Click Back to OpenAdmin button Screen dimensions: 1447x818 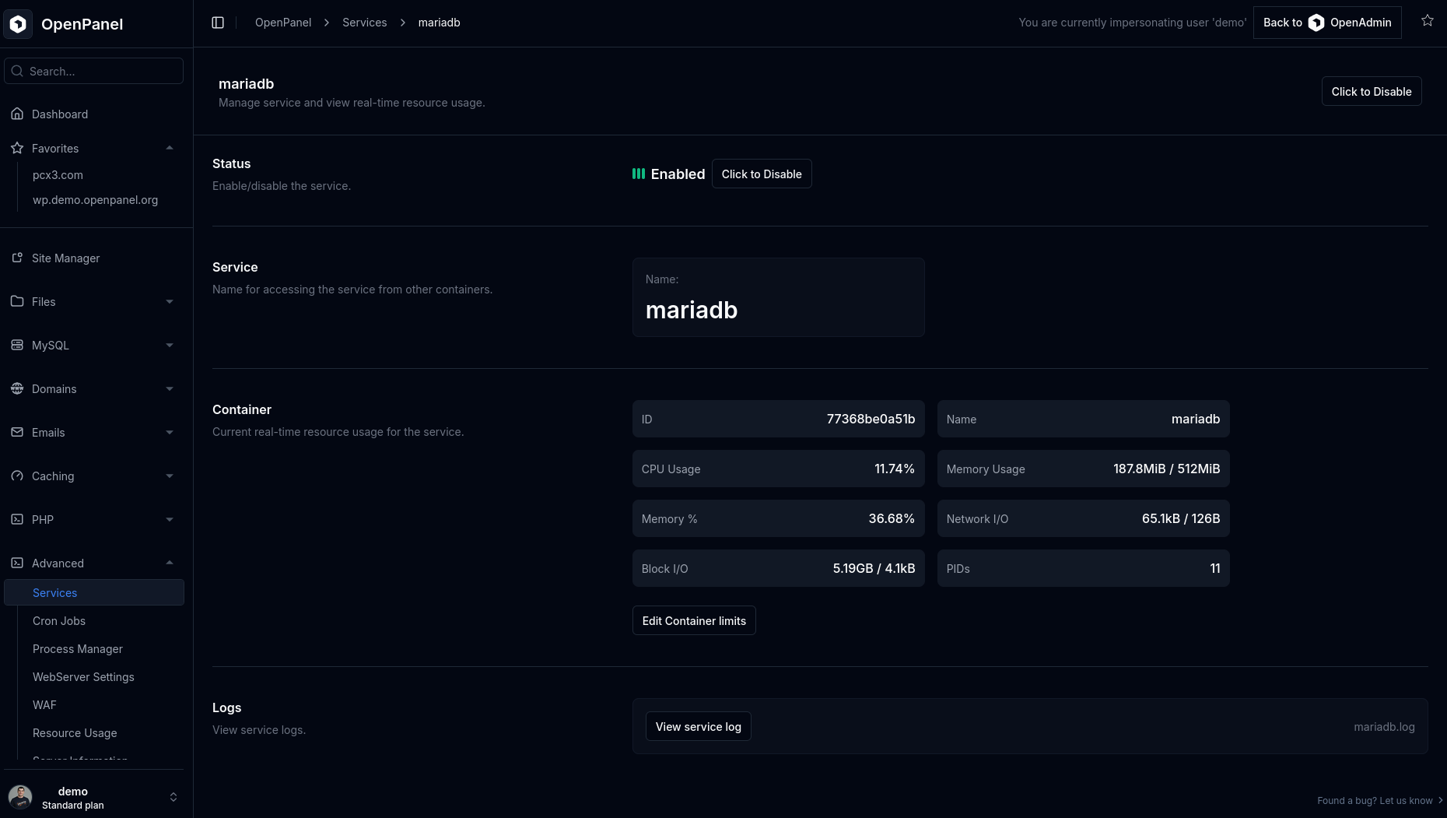point(1327,23)
